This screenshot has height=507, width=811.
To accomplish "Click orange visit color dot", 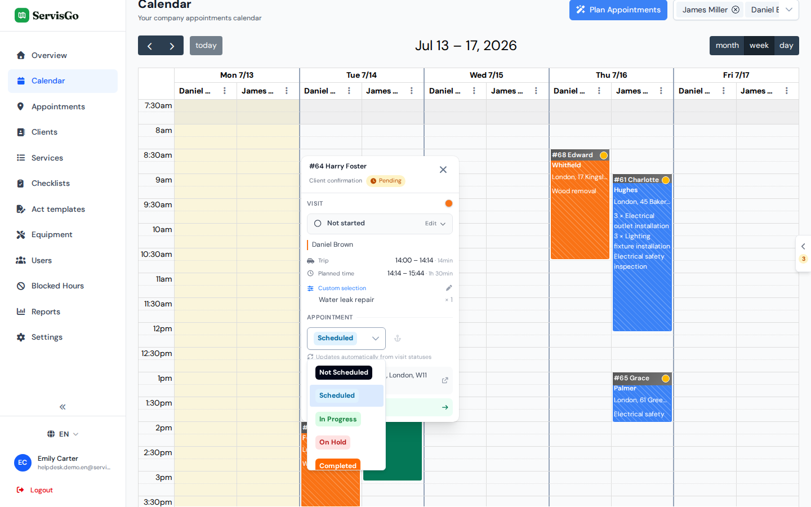I will (449, 203).
